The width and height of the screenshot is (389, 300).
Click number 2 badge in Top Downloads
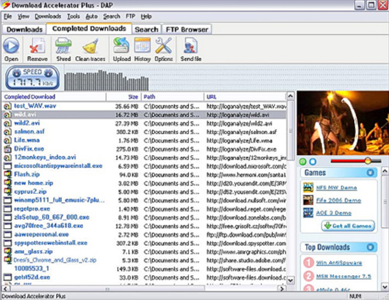click(309, 276)
